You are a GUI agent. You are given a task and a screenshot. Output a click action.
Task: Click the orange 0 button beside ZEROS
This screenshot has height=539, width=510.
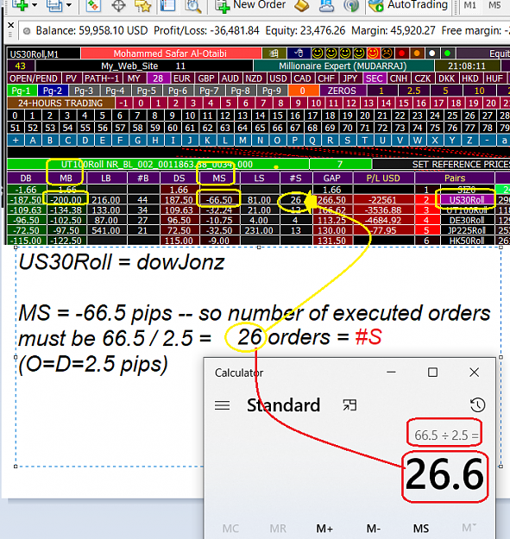click(x=303, y=91)
